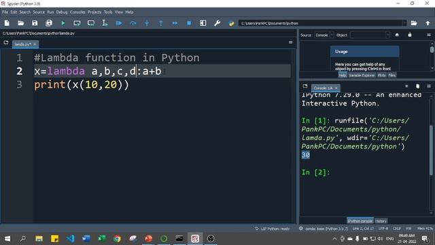This screenshot has width=435, height=245.
Task: Start debugging the file
Action: pyautogui.click(x=119, y=23)
